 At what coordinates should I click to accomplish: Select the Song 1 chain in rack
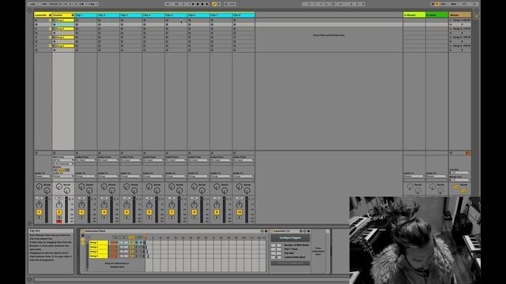pyautogui.click(x=98, y=242)
